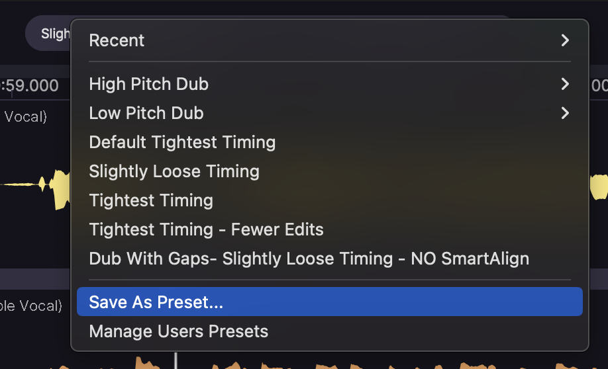Pick the plain Tightest Timing preset
This screenshot has height=369, width=608.
point(151,200)
